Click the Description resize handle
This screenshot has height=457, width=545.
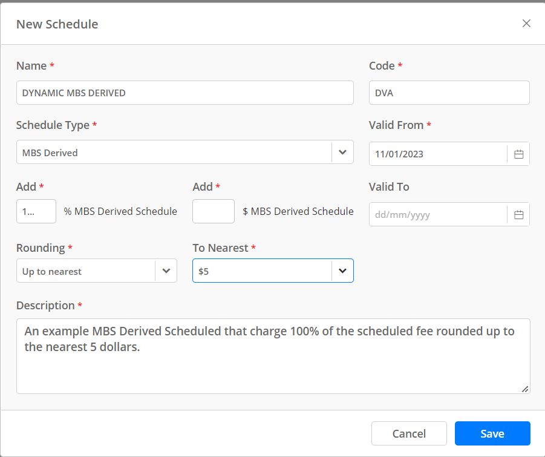click(x=525, y=389)
